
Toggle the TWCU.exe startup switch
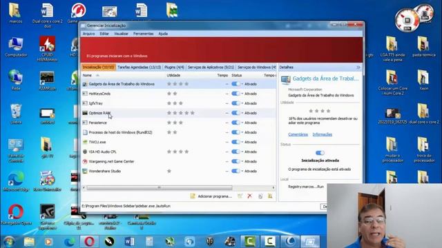(x=236, y=142)
